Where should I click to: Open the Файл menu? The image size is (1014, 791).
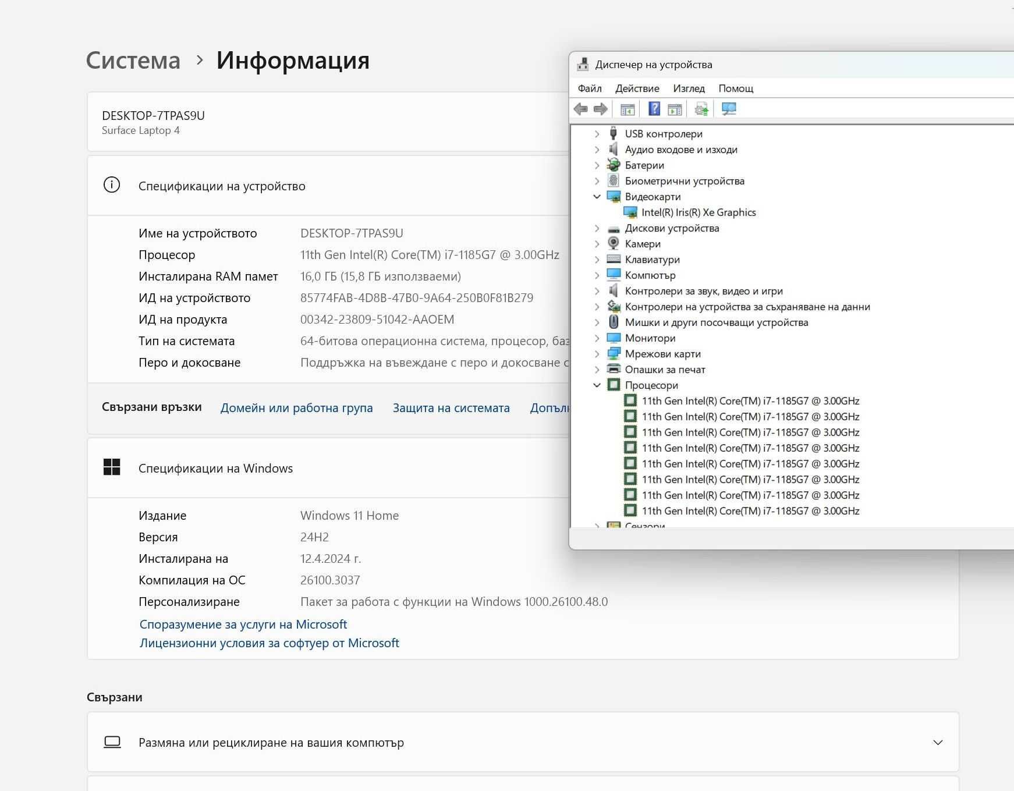[590, 88]
